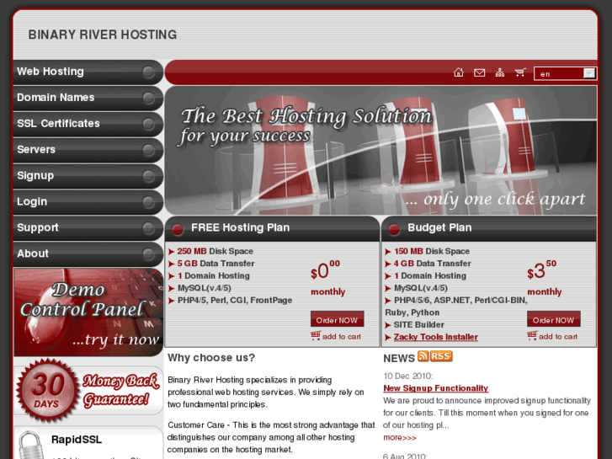Click Order NOW for FREE Hosting Plan
This screenshot has width=612, height=459.
(338, 319)
